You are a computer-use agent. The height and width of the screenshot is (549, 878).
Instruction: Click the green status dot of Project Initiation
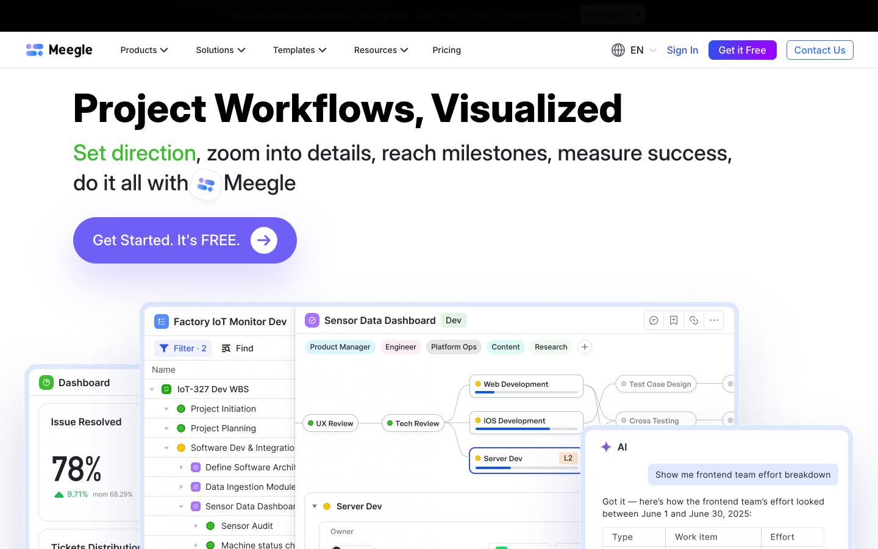pyautogui.click(x=181, y=409)
